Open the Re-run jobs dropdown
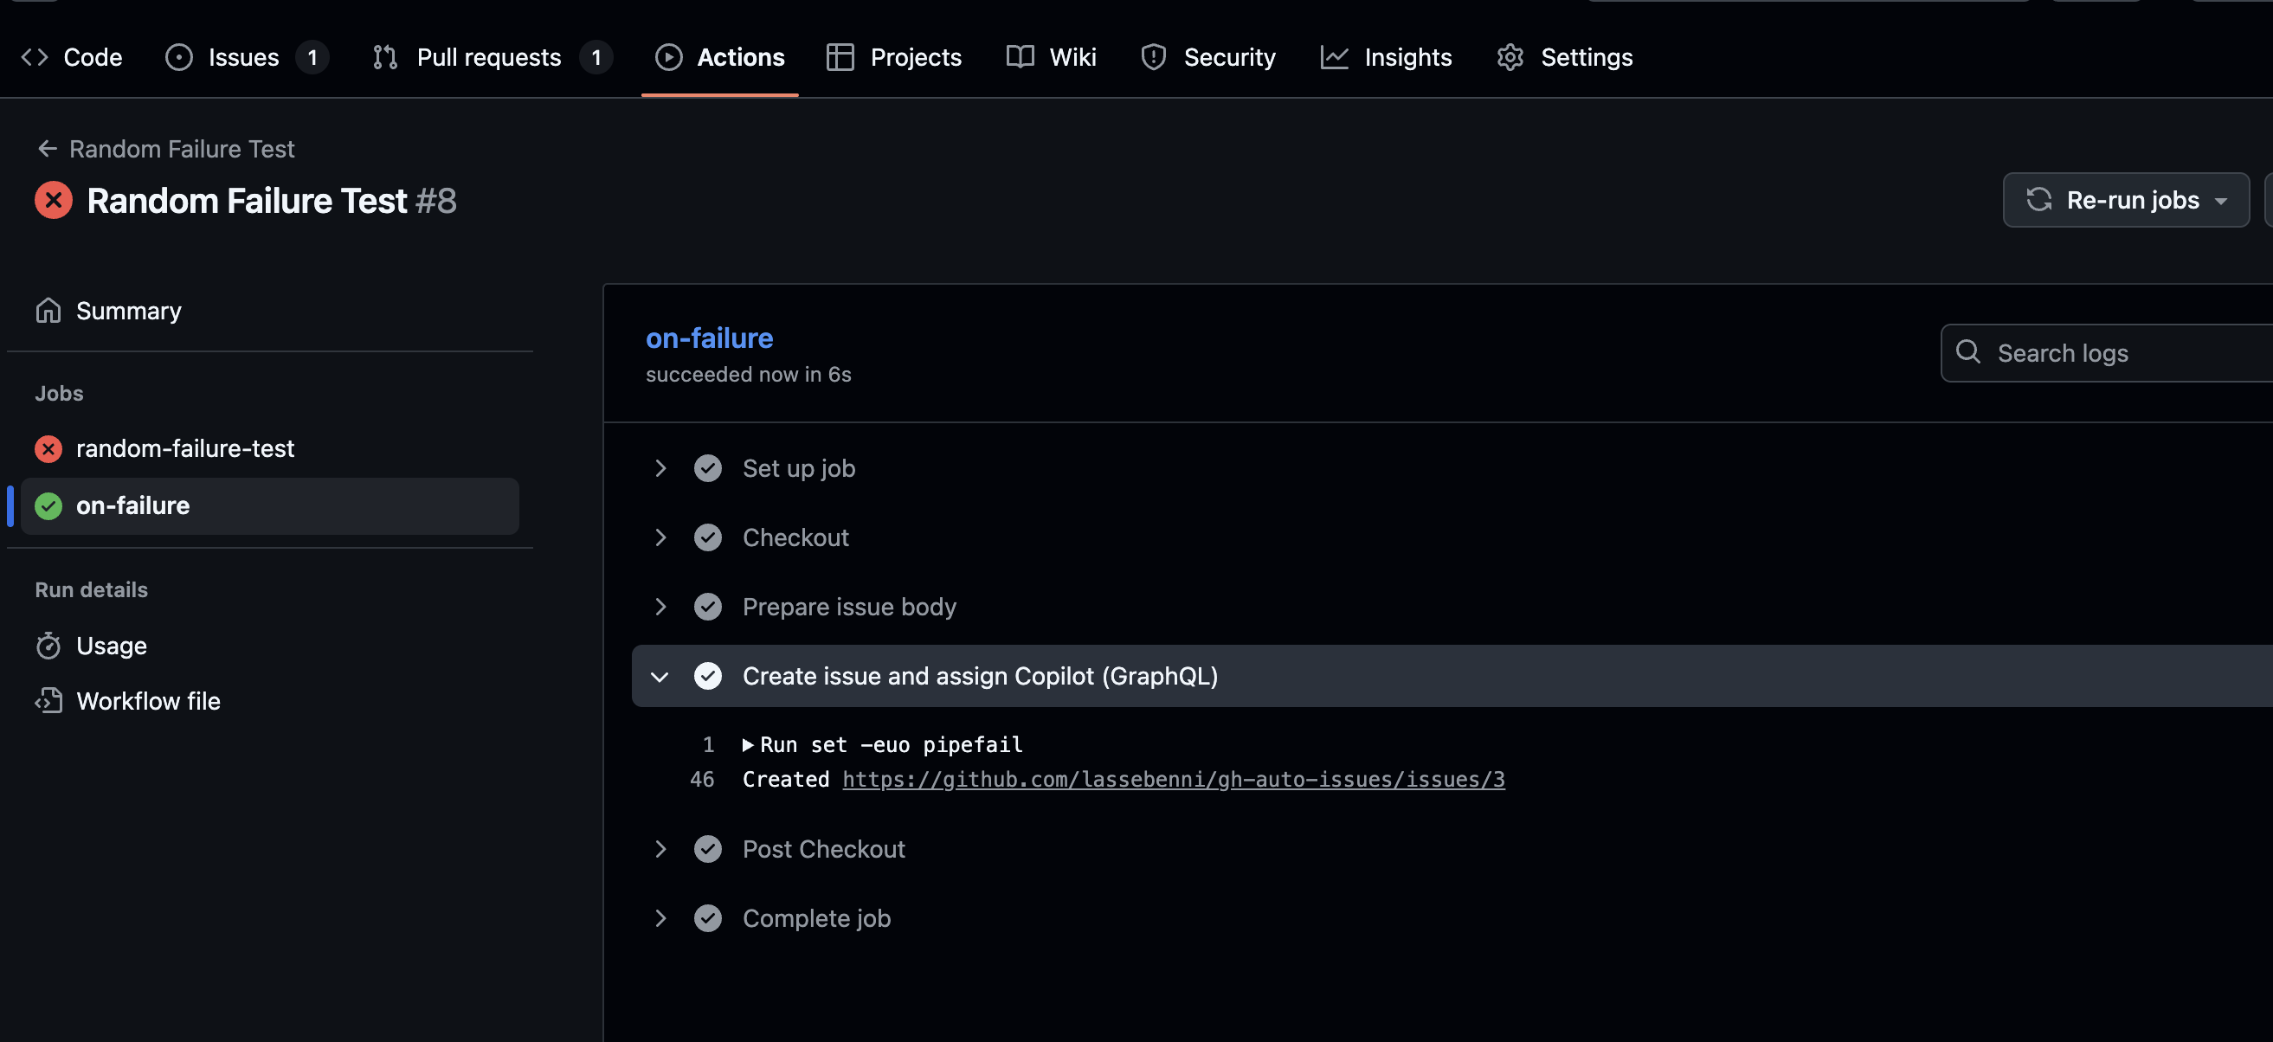Viewport: 2273px width, 1042px height. [x=2125, y=200]
